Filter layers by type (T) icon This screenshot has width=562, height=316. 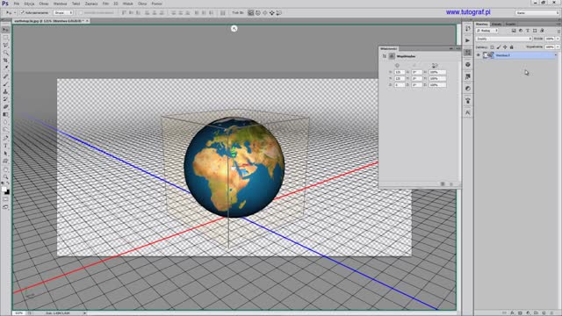pos(528,31)
